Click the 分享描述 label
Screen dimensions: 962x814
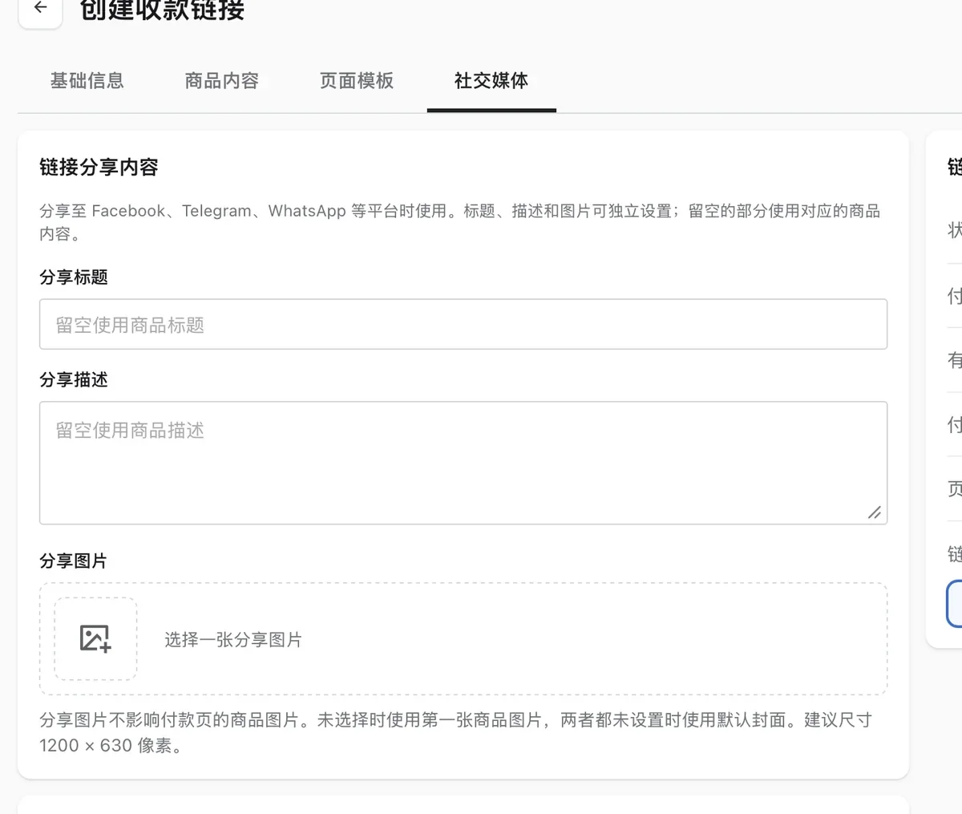[x=74, y=380]
